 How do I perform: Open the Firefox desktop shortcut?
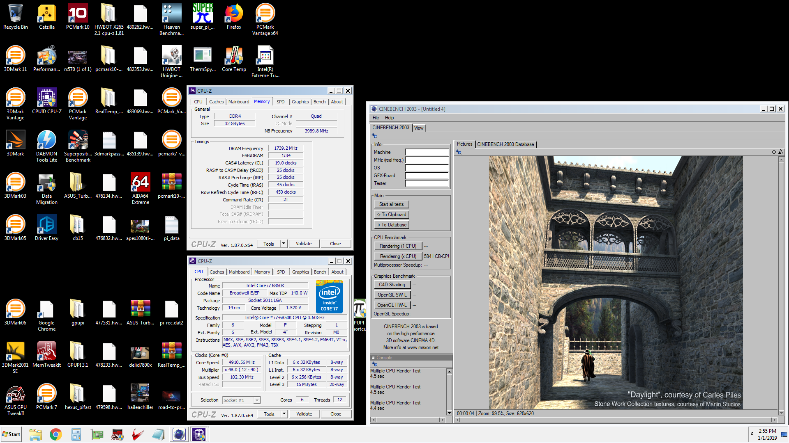(x=234, y=17)
